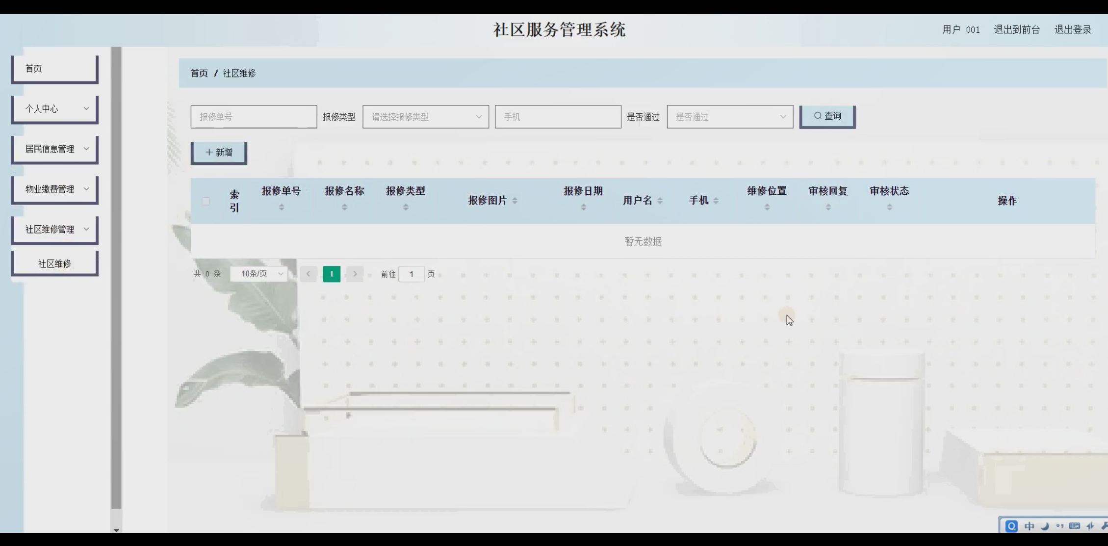Screen dimensions: 1108x546
Task: Sort by 报修图片 column sort arrows
Action: [515, 201]
